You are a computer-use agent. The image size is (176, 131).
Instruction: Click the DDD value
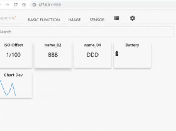[93, 55]
